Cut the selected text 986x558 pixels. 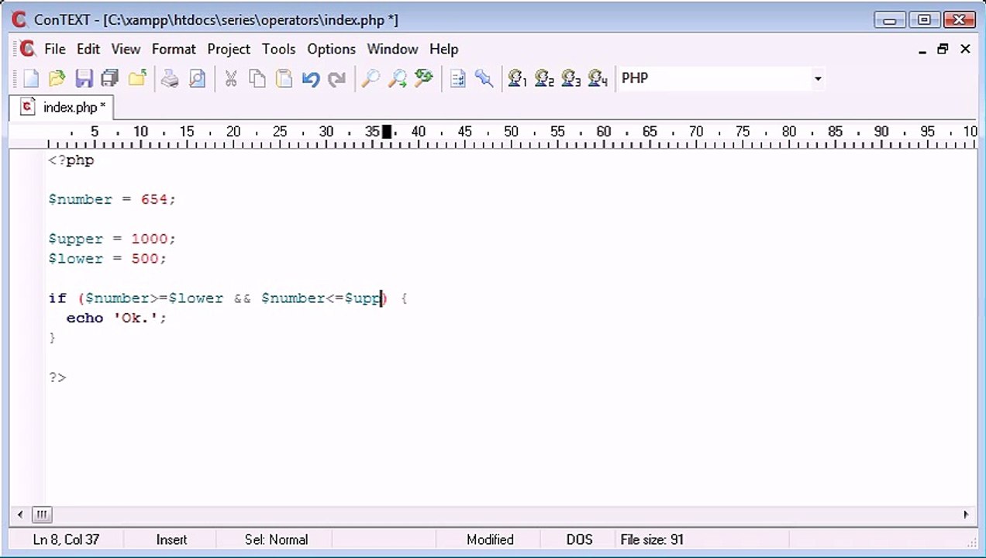point(230,78)
